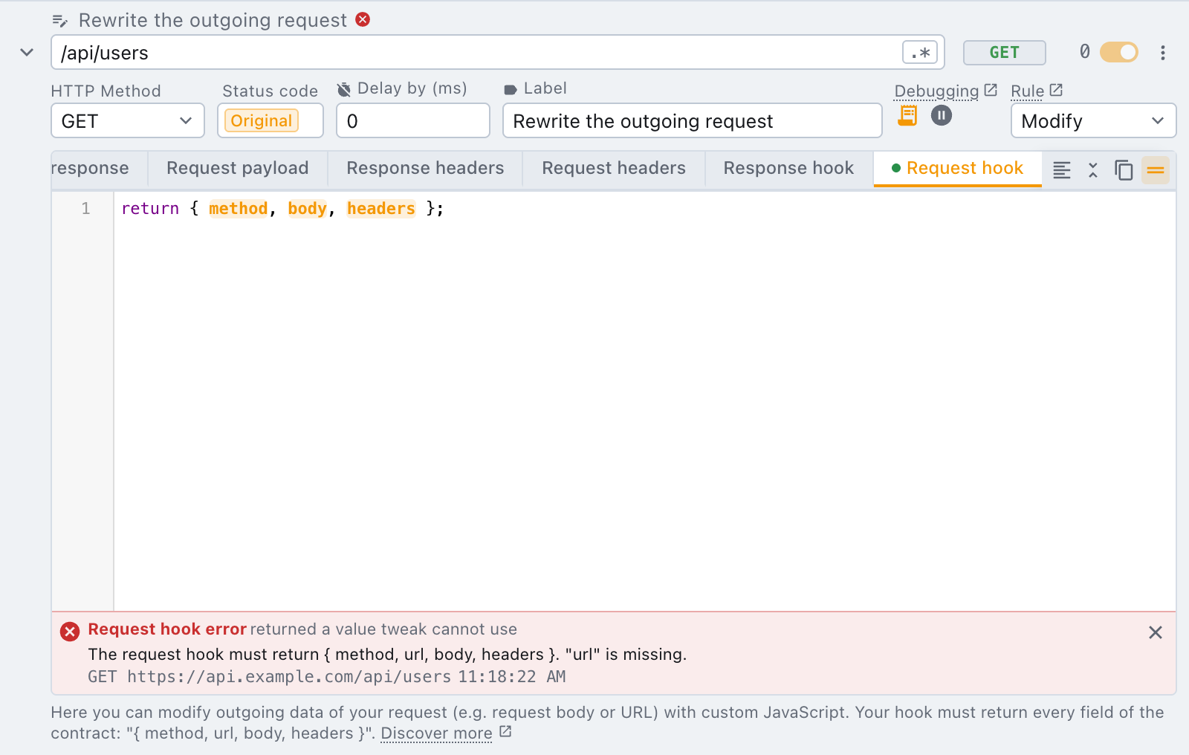Click inside the code editor line 1
1189x755 pixels.
645,209
